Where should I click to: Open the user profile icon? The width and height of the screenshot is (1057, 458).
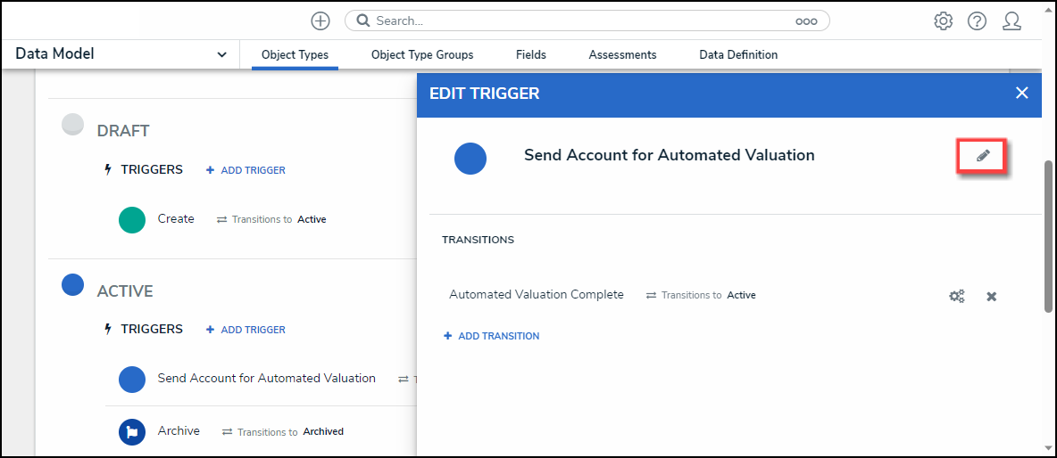pyautogui.click(x=1011, y=20)
